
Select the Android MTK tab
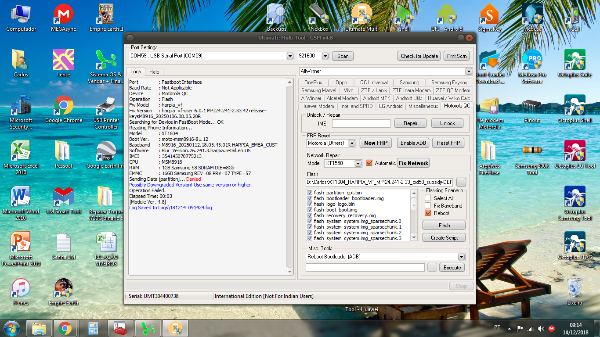click(x=376, y=98)
